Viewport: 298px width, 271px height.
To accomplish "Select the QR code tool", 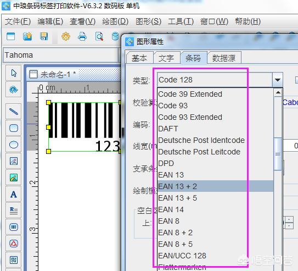I will click(x=14, y=260).
